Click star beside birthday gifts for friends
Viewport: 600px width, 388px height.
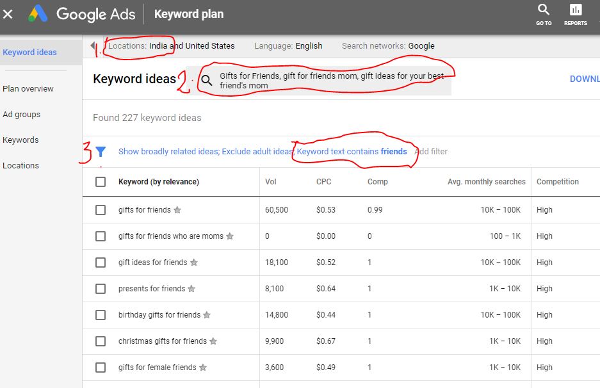point(207,315)
